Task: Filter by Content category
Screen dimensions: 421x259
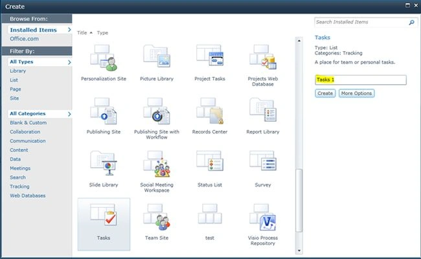Action: click(x=19, y=150)
